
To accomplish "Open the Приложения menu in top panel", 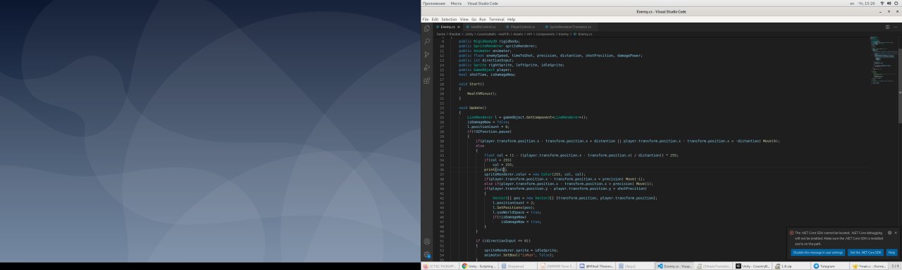I will [x=433, y=4].
